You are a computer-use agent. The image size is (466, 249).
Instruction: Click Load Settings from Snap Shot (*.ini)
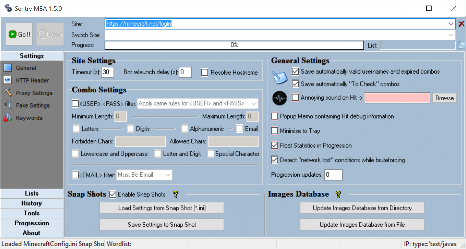162,208
